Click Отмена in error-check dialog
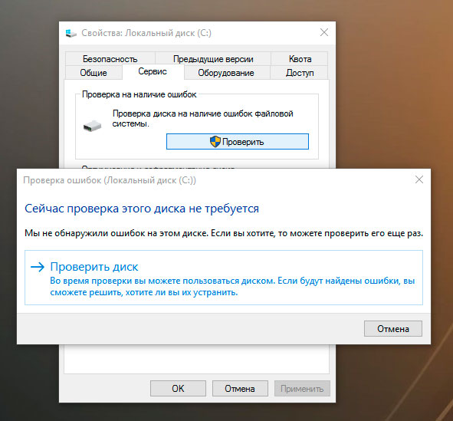 pos(393,329)
